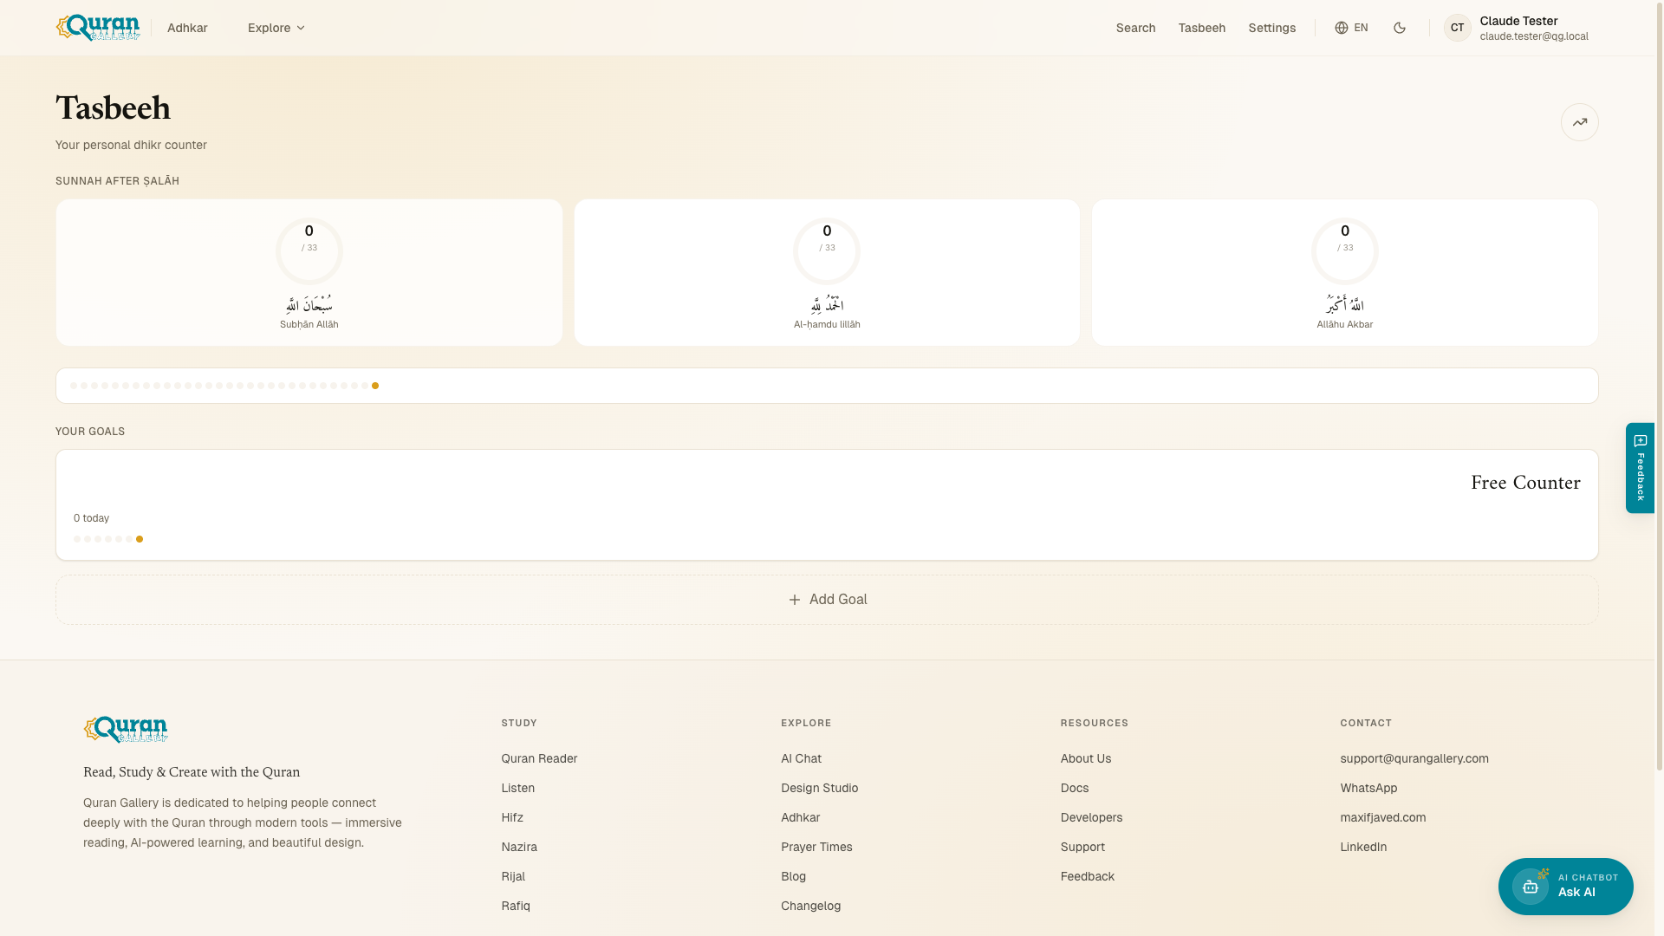
Task: Tap the Subḥān Allāh counter card
Action: tap(309, 273)
